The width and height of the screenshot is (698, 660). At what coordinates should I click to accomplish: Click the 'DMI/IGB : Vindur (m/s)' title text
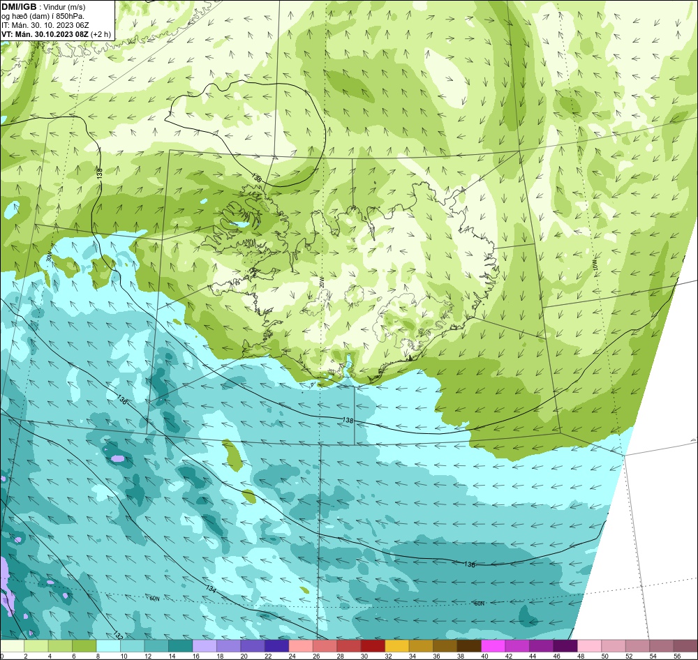pos(43,7)
